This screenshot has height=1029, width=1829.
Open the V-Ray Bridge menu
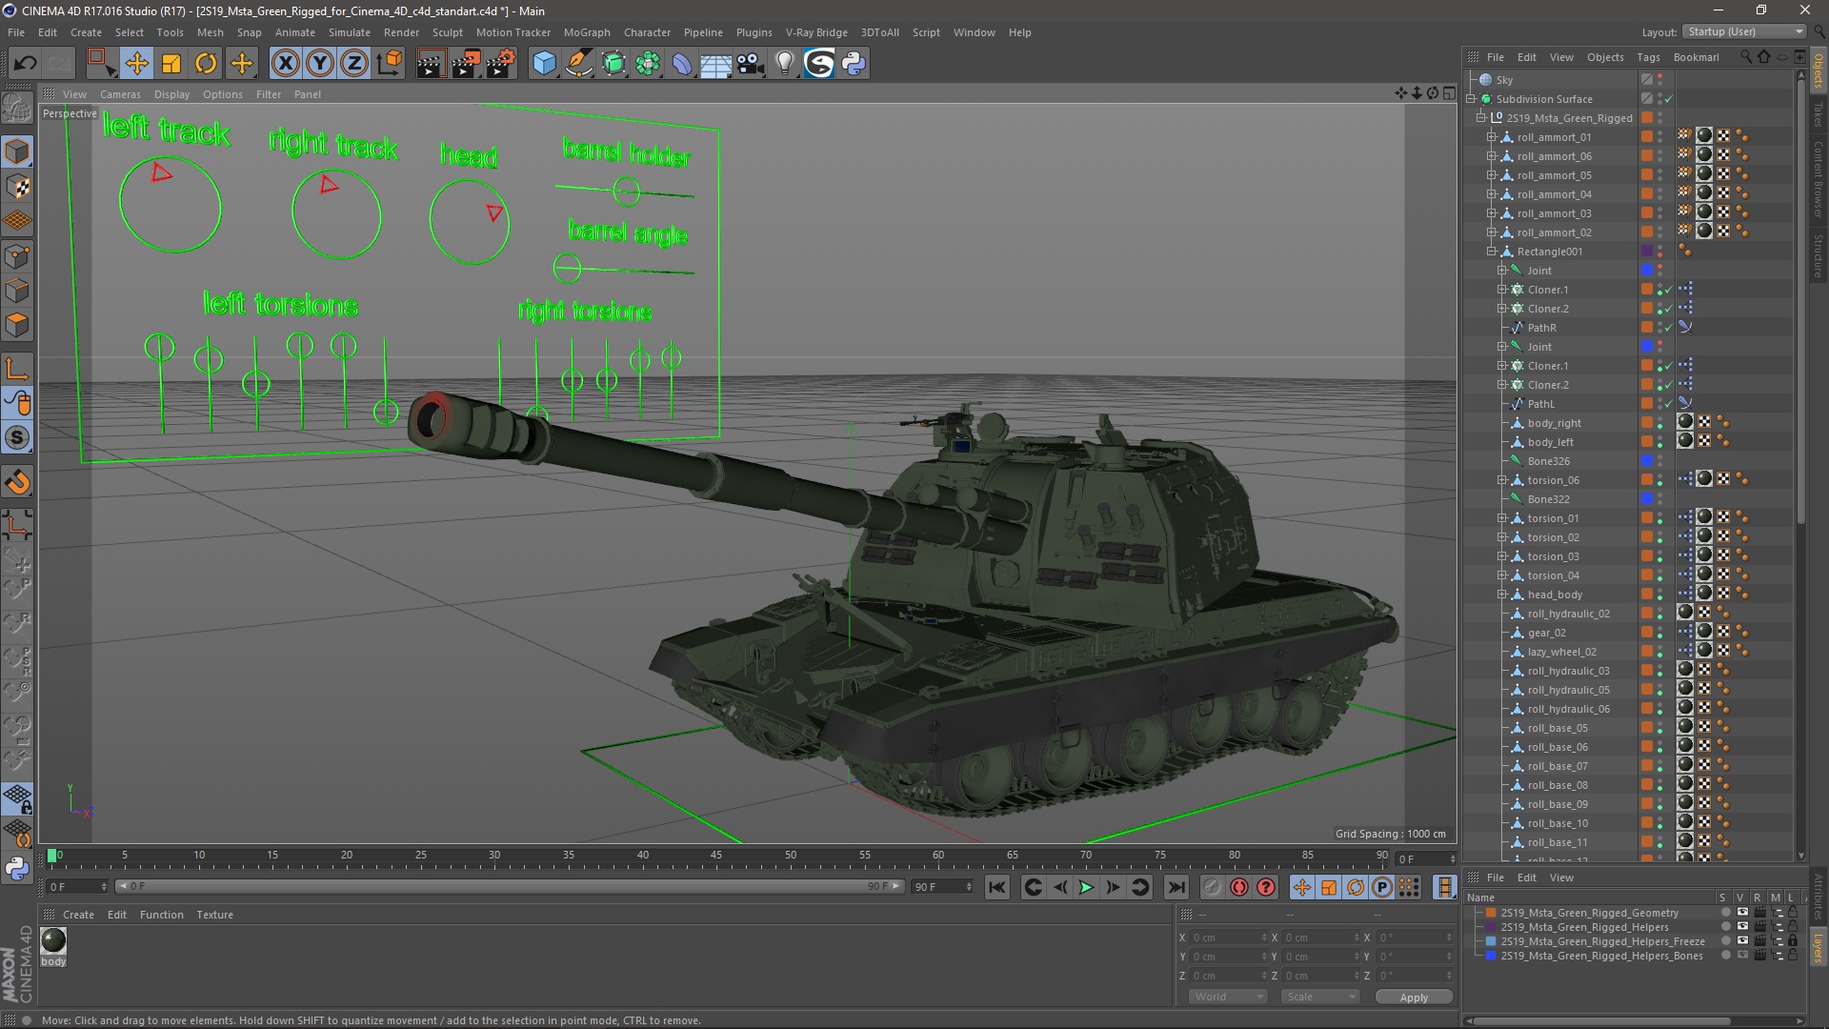click(x=816, y=32)
